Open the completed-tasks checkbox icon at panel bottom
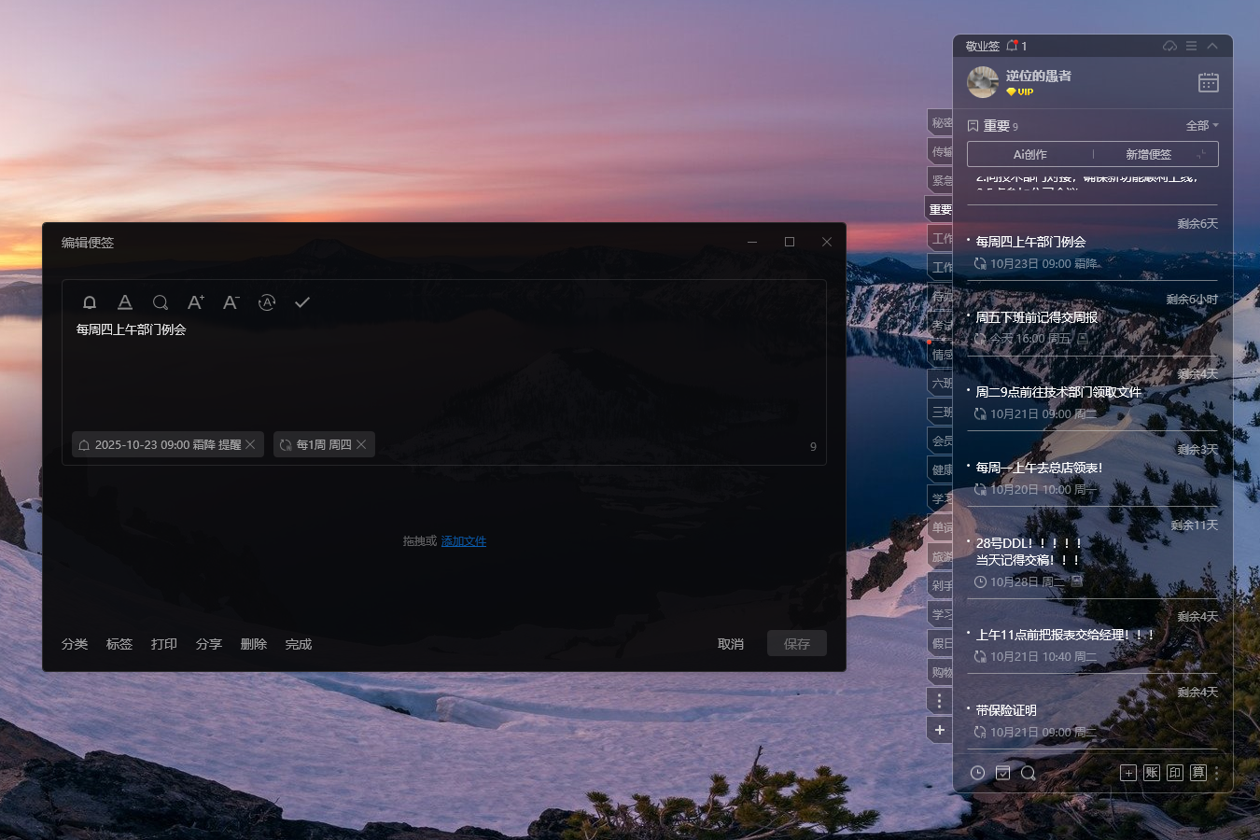The width and height of the screenshot is (1260, 840). click(1002, 773)
